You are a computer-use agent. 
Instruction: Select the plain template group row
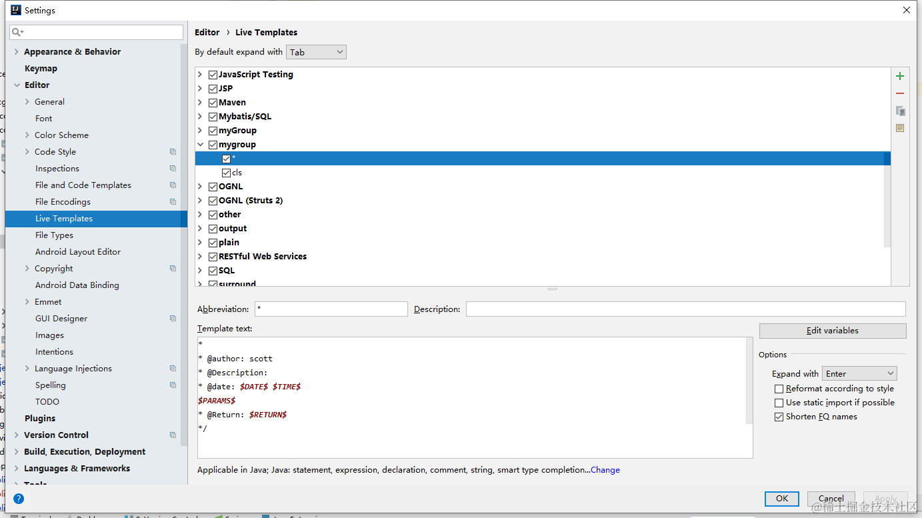tap(543, 243)
